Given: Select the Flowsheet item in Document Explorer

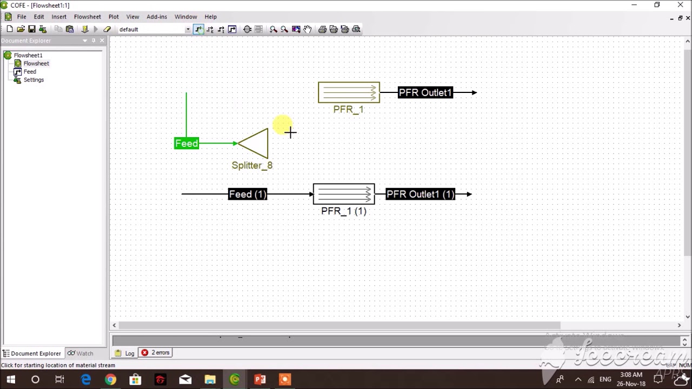Looking at the screenshot, I should [36, 63].
